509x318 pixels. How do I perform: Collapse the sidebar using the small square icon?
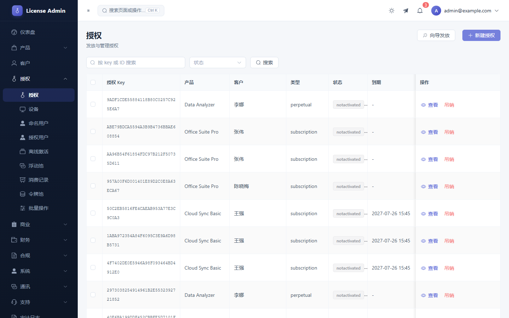tap(88, 11)
